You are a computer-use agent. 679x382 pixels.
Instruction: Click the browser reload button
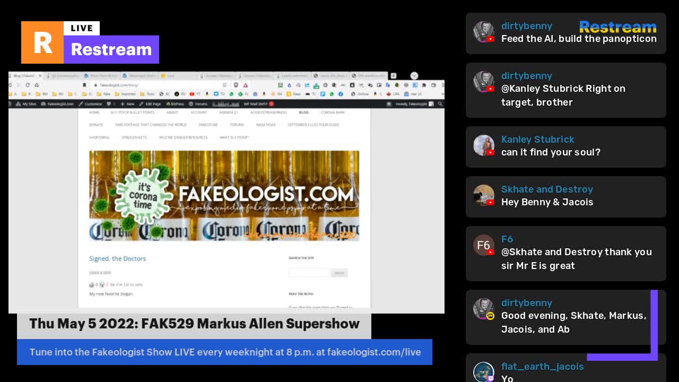[28, 85]
